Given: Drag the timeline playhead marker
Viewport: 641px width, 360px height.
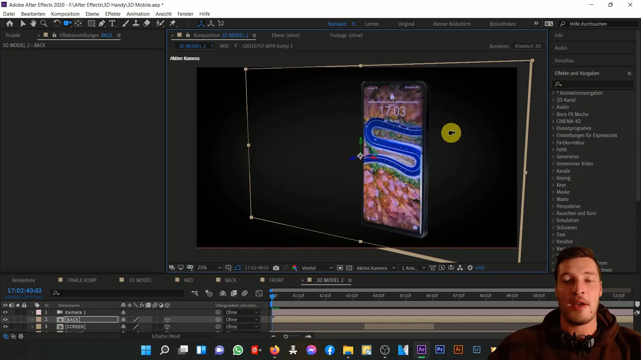Looking at the screenshot, I should point(272,296).
